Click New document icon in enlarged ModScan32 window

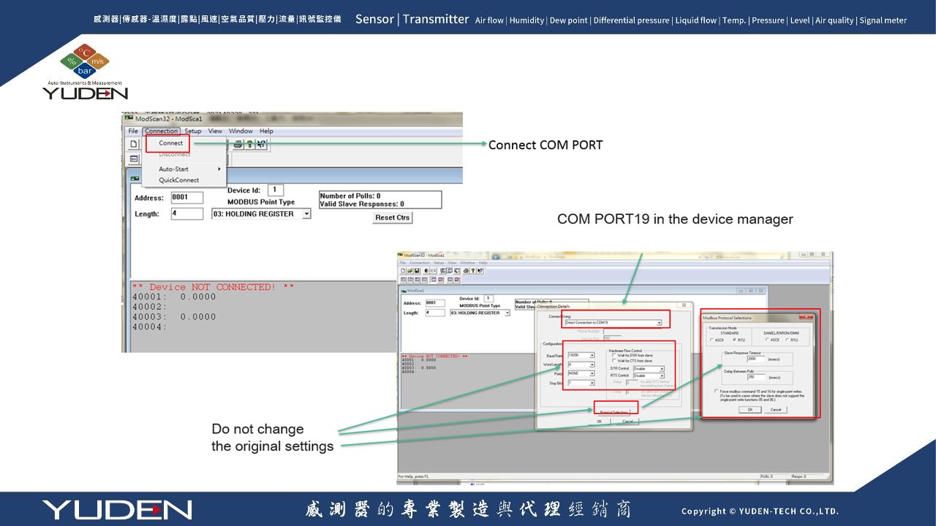pos(134,144)
